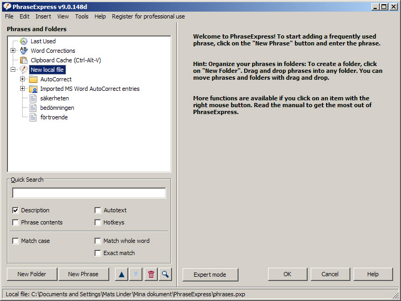Select Imported MS Word AutoCorrect entries label
Image resolution: width=401 pixels, height=301 pixels.
click(x=90, y=89)
